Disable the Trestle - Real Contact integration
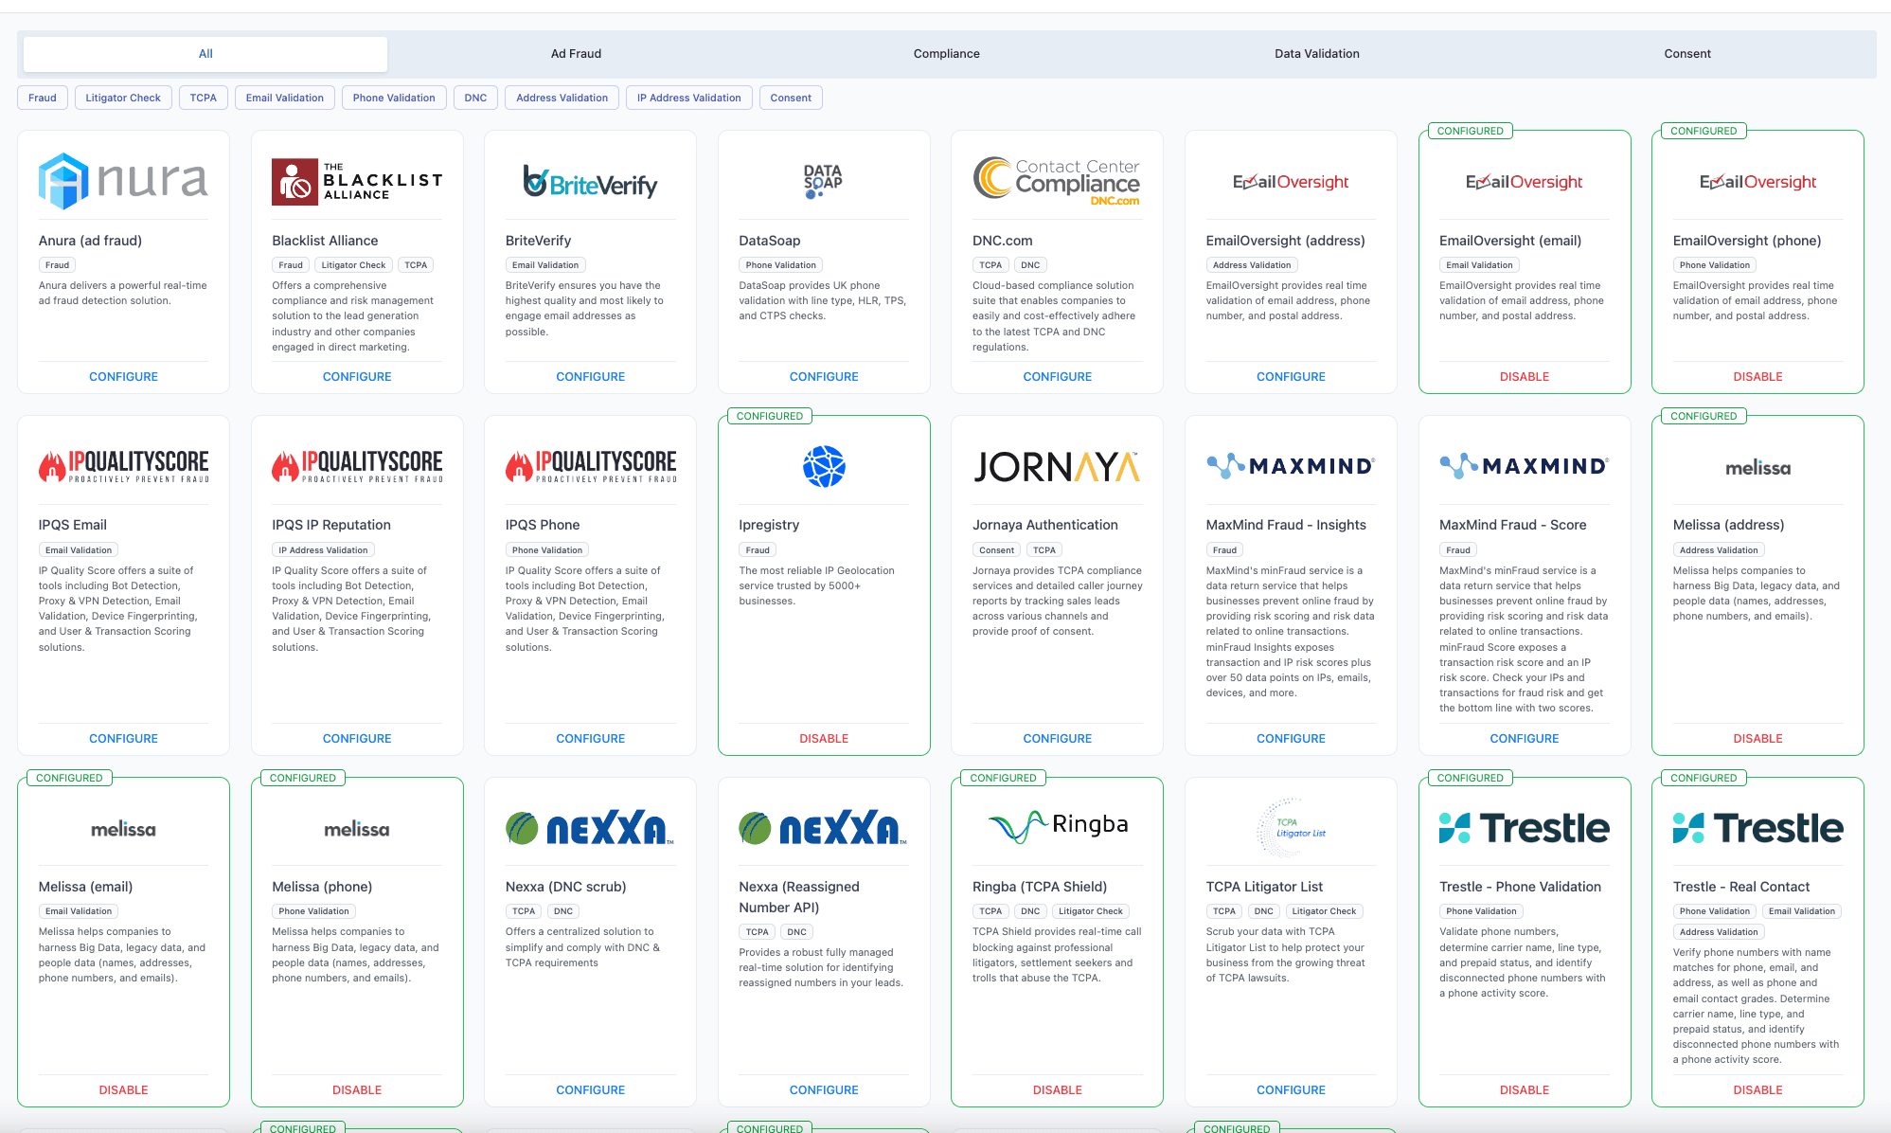Viewport: 1891px width, 1133px height. click(x=1757, y=1090)
